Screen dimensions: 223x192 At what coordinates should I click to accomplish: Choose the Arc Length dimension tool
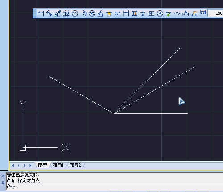(58, 13)
